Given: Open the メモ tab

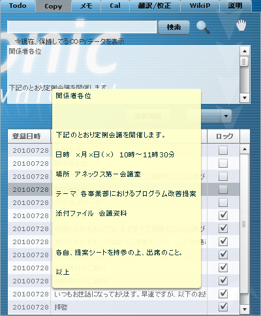Looking at the screenshot, I should click(x=86, y=6).
